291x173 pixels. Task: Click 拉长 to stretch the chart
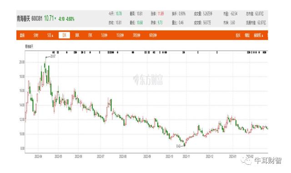pyautogui.click(x=238, y=35)
